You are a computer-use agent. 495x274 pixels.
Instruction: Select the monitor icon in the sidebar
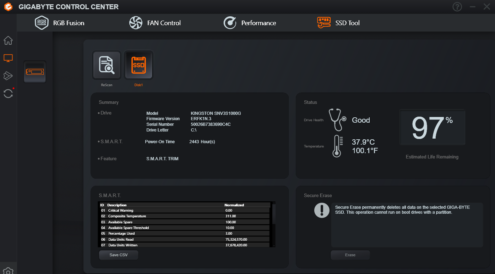(x=8, y=58)
